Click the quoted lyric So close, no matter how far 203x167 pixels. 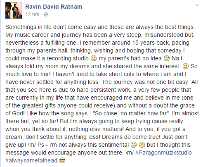(x=131, y=114)
